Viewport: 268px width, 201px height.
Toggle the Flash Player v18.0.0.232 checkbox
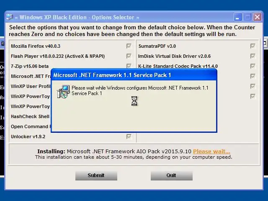pos(129,56)
